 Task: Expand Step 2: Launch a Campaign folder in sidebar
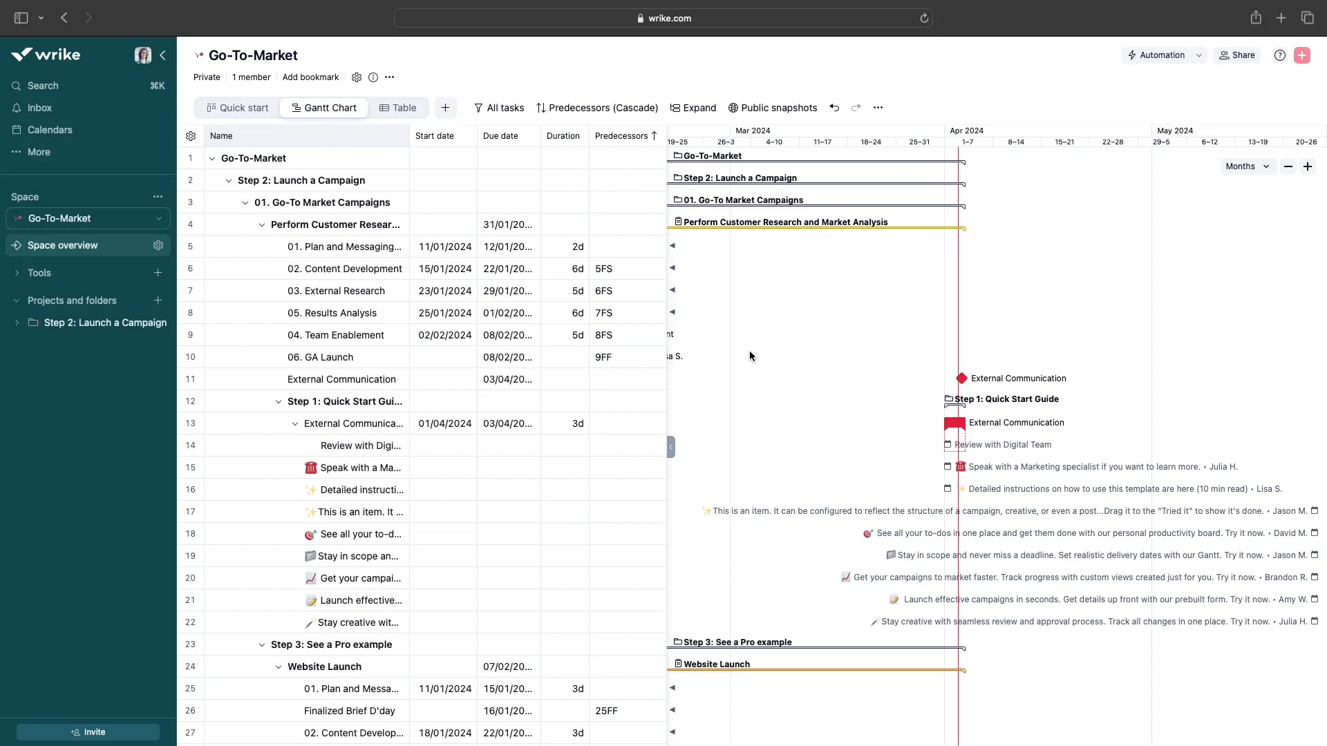17,323
